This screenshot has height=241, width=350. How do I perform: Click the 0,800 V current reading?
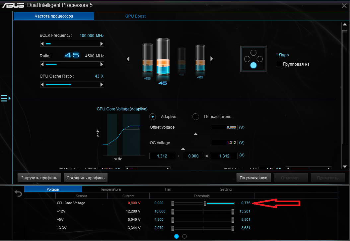[x=134, y=203]
